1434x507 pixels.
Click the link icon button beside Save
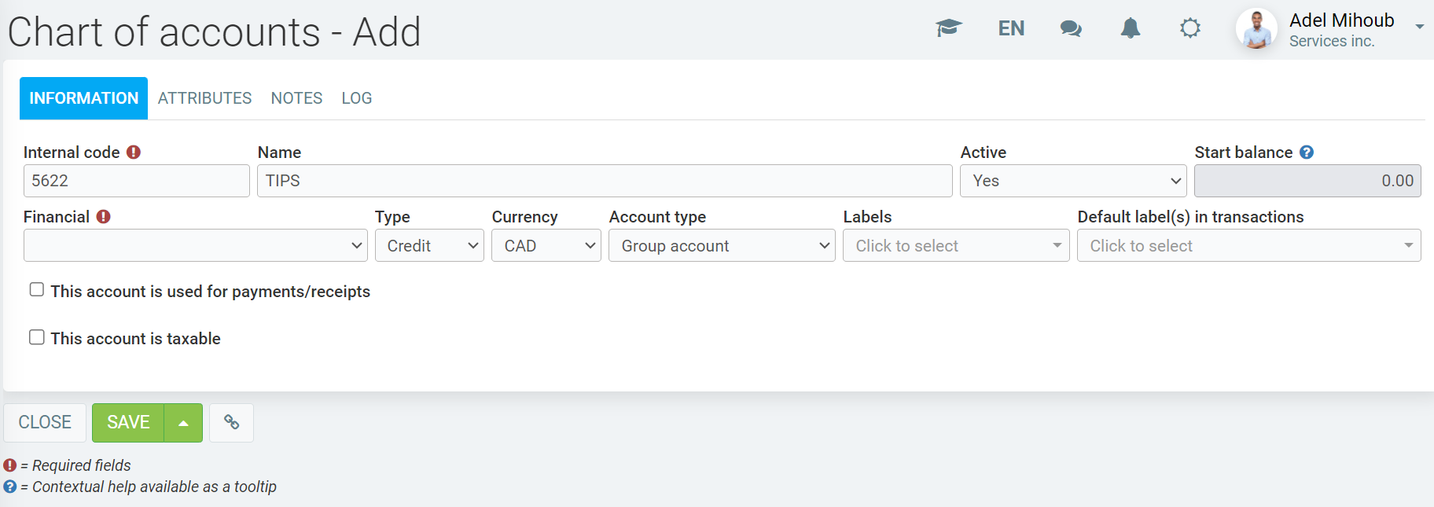pos(231,423)
